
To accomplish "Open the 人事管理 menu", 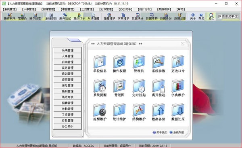I will pyautogui.click(x=29, y=9).
